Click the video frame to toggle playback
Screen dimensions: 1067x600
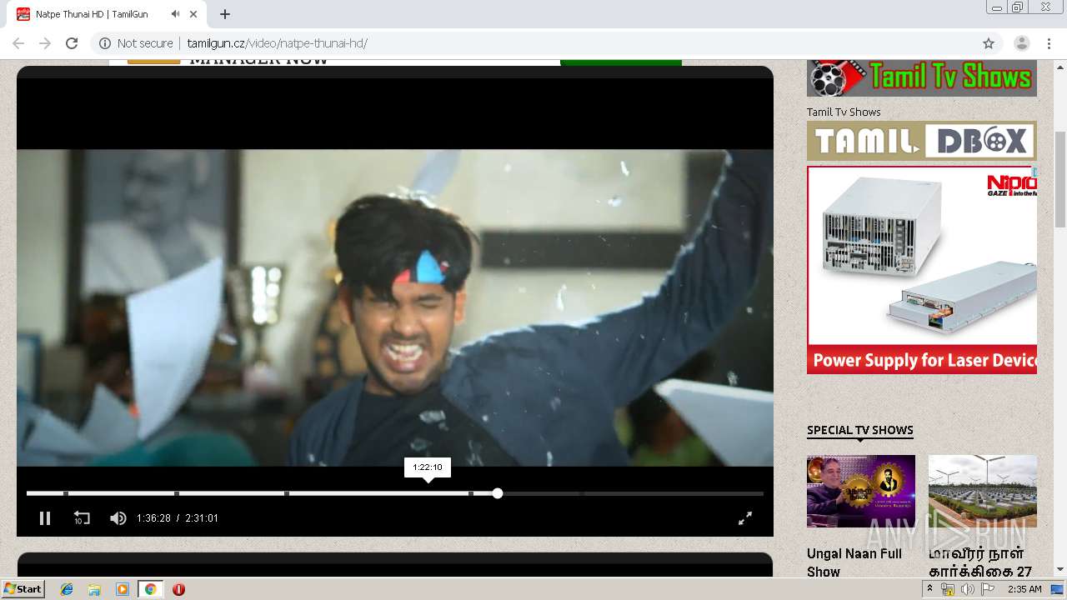395,307
